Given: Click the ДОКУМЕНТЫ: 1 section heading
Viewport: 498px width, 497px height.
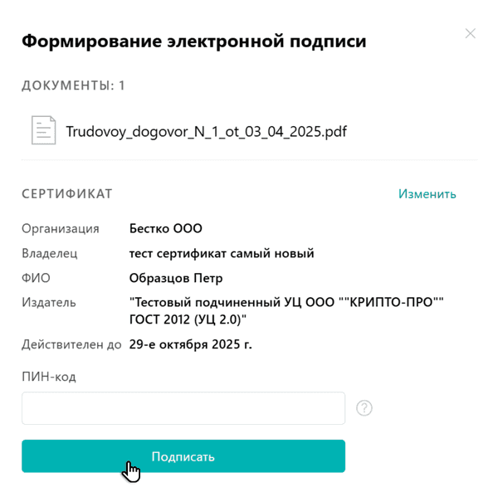Looking at the screenshot, I should pyautogui.click(x=74, y=85).
